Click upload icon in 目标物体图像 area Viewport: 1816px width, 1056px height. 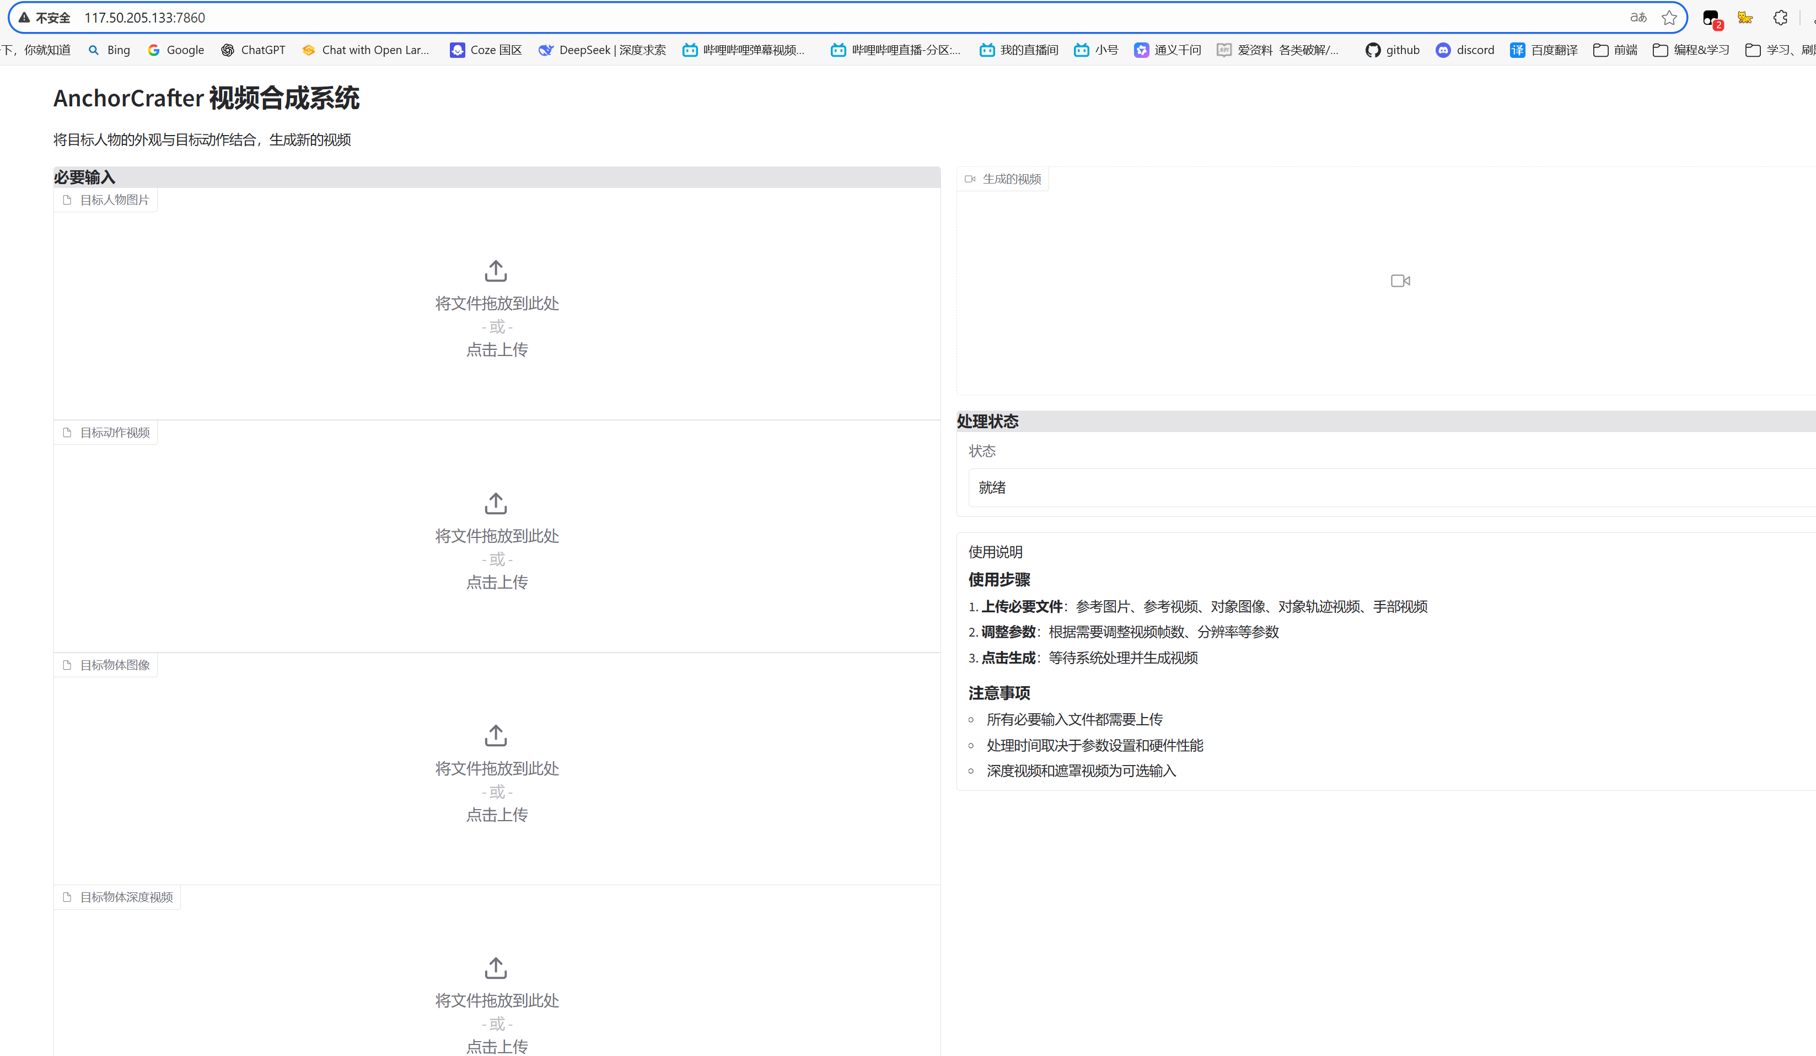(496, 735)
